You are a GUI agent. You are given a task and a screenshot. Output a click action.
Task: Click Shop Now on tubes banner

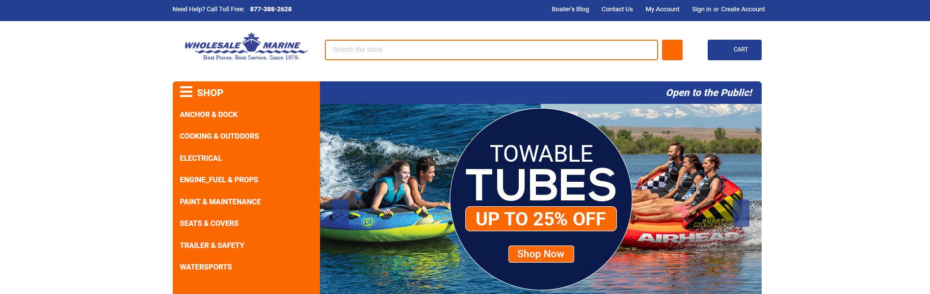(x=541, y=254)
